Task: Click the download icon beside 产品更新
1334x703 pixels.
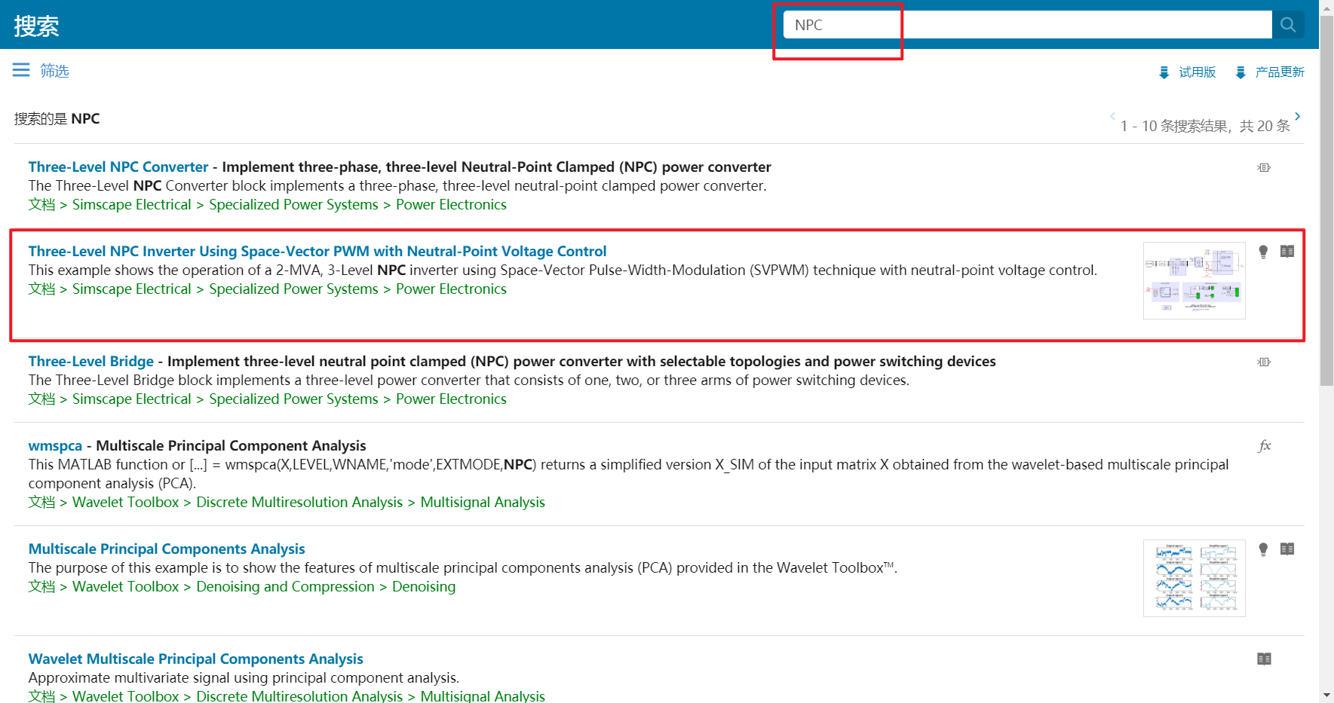Action: pos(1240,72)
